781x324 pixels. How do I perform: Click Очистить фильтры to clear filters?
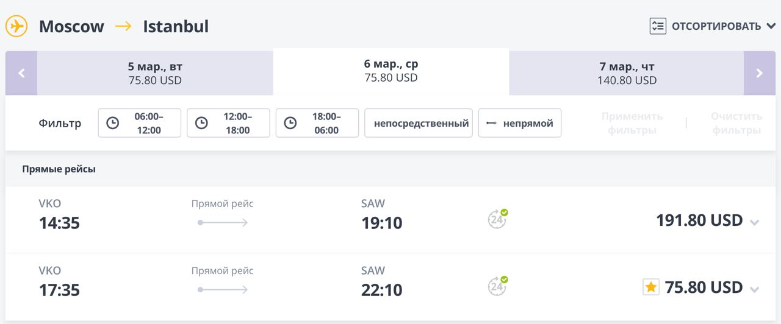(x=736, y=123)
